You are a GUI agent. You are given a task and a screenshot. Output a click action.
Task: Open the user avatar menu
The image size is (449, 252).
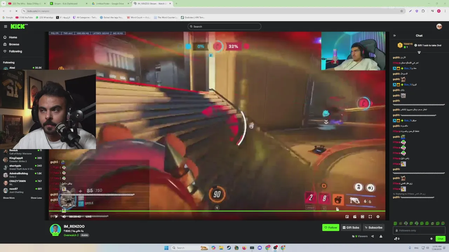tap(439, 27)
